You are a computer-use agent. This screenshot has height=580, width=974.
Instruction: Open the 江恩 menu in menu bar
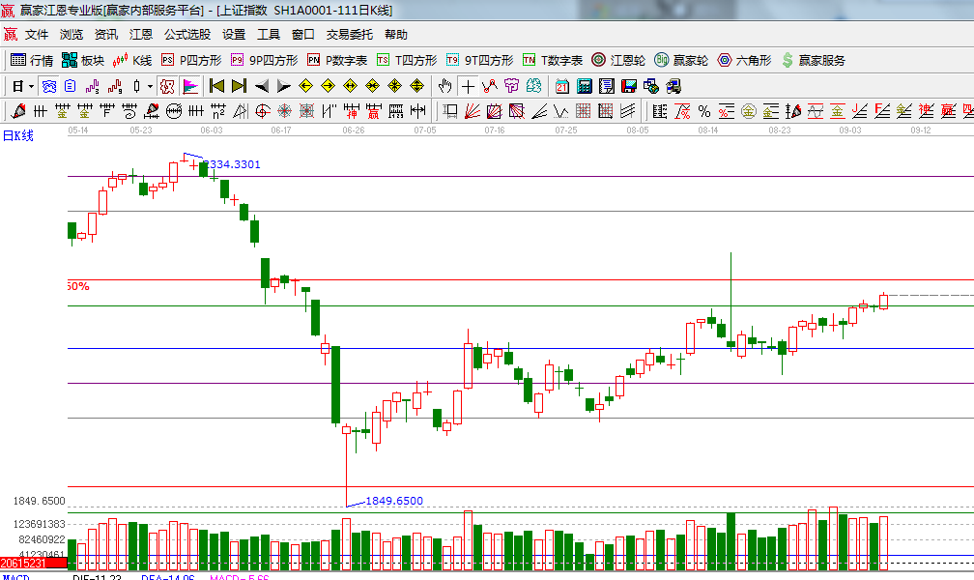click(x=141, y=34)
